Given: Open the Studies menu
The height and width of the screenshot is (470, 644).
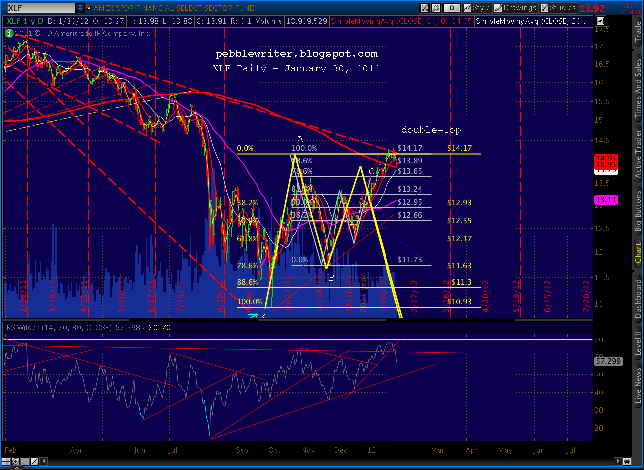Looking at the screenshot, I should point(558,8).
